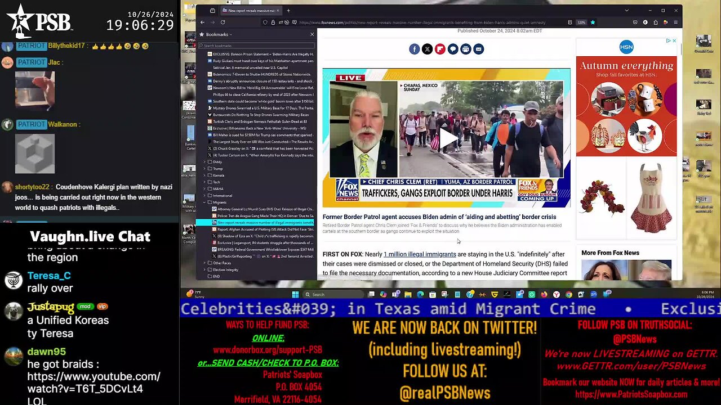The image size is (721, 405).
Task: Open new tab with plus button
Action: click(288, 11)
